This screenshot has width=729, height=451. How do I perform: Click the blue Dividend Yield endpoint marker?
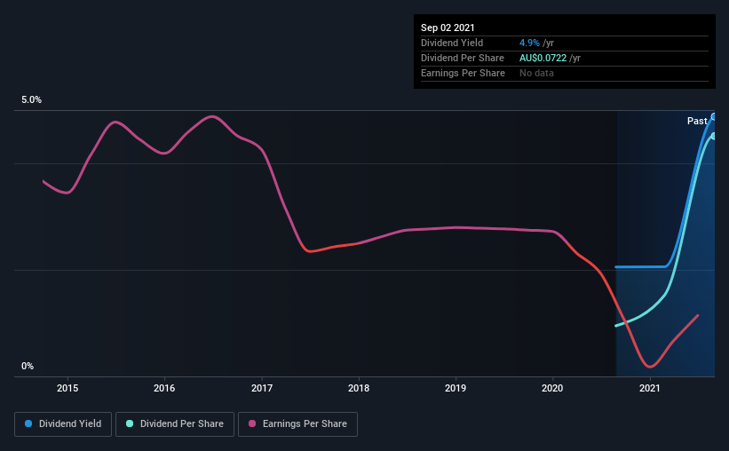714,116
